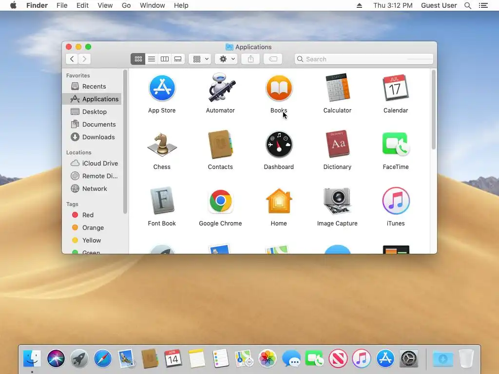The height and width of the screenshot is (374, 499).
Task: Open the Edit menu
Action: pyautogui.click(x=82, y=5)
